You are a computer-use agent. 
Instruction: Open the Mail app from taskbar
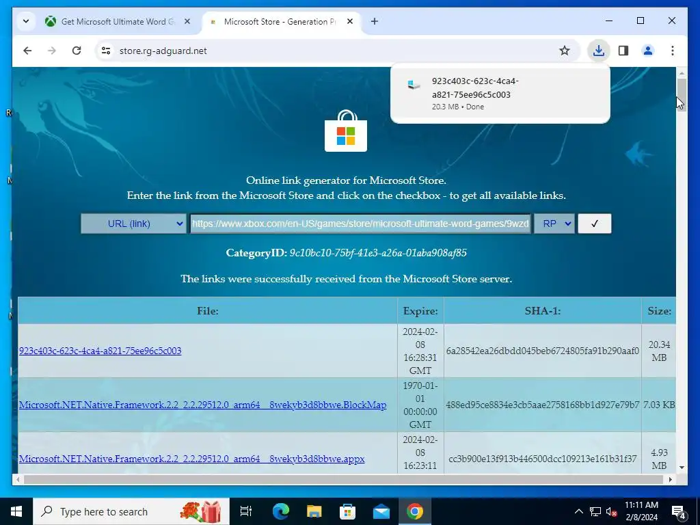point(381,511)
